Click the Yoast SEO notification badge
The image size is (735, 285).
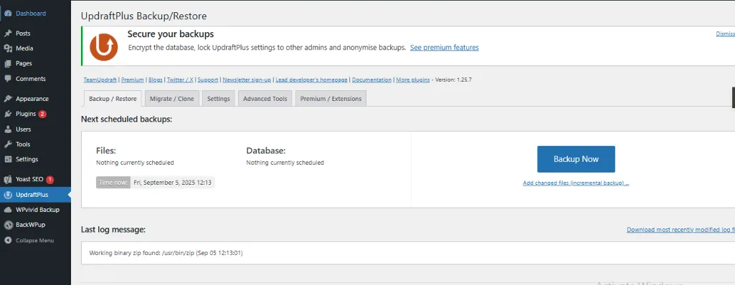coord(49,179)
